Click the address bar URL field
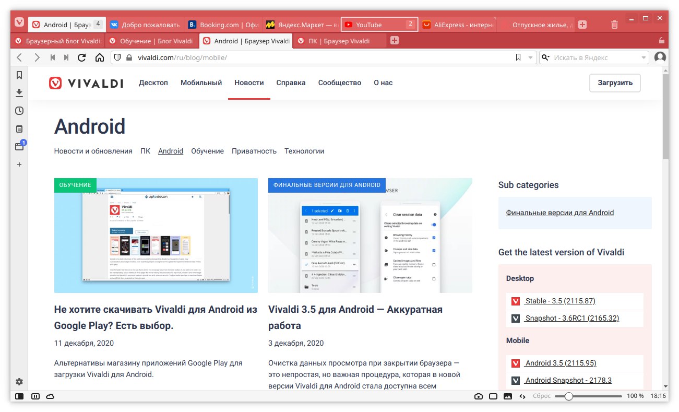The height and width of the screenshot is (412, 679). tap(324, 57)
